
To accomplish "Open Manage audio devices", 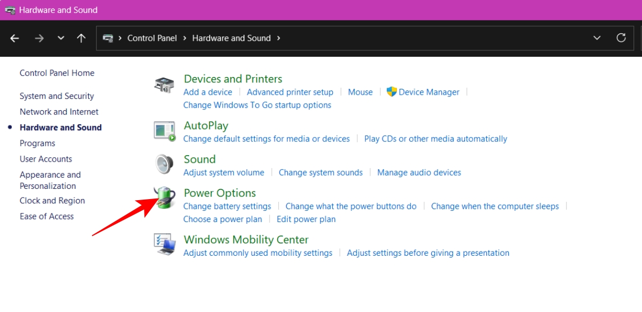I will click(419, 172).
